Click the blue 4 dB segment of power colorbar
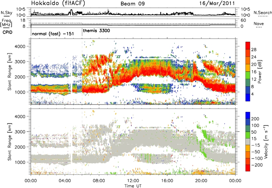Viewport: 272px width, 188px height. pos(248,97)
